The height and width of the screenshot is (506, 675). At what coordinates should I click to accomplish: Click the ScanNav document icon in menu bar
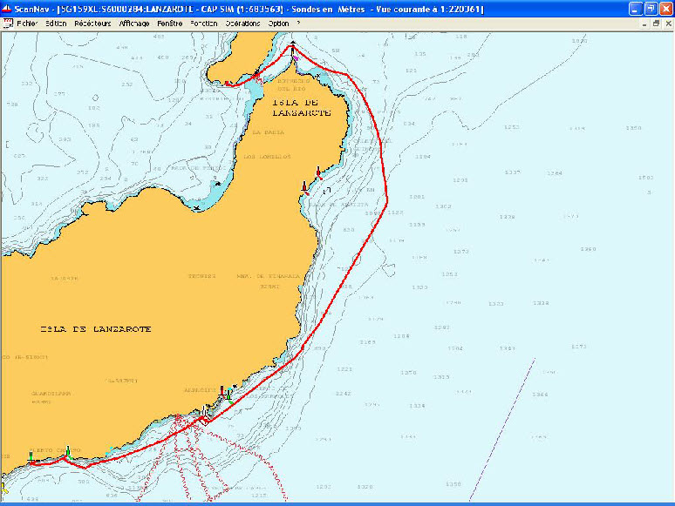pos(8,24)
